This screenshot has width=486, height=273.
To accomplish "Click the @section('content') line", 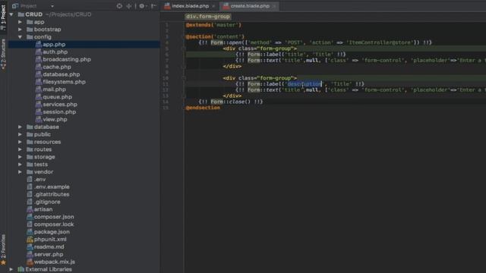I will click(x=215, y=37).
